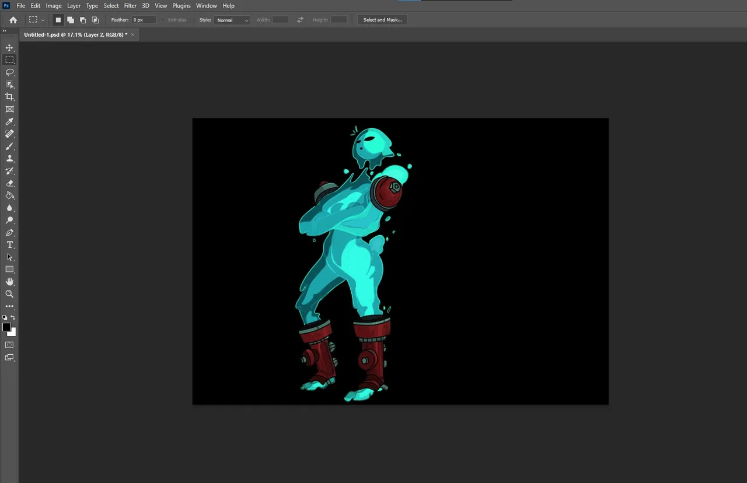Screen dimensions: 747x483
Task: Click the Home button in options bar
Action: (13, 20)
